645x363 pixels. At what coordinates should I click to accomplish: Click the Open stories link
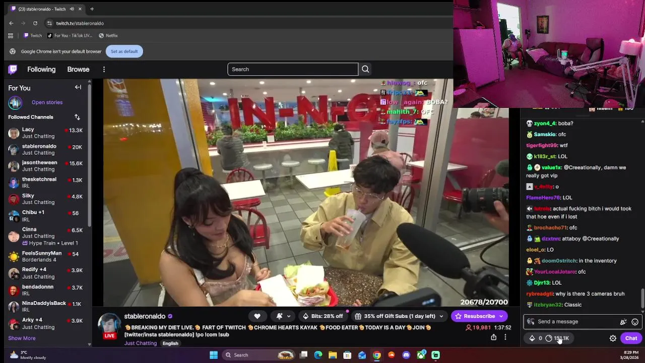click(47, 102)
